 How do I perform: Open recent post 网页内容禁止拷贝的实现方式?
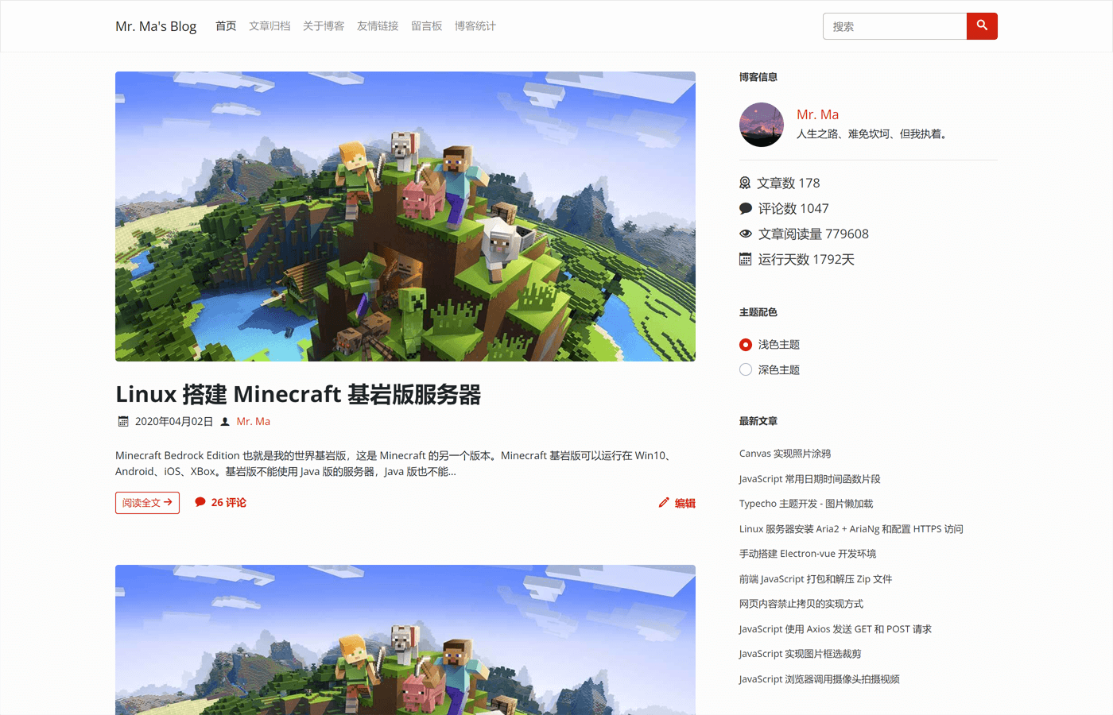tap(801, 604)
